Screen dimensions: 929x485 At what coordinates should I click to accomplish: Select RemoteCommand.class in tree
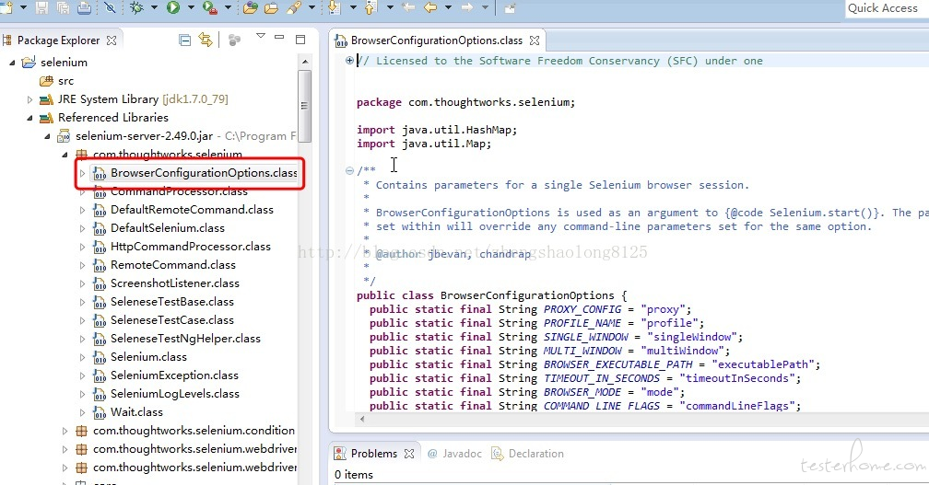(x=165, y=265)
